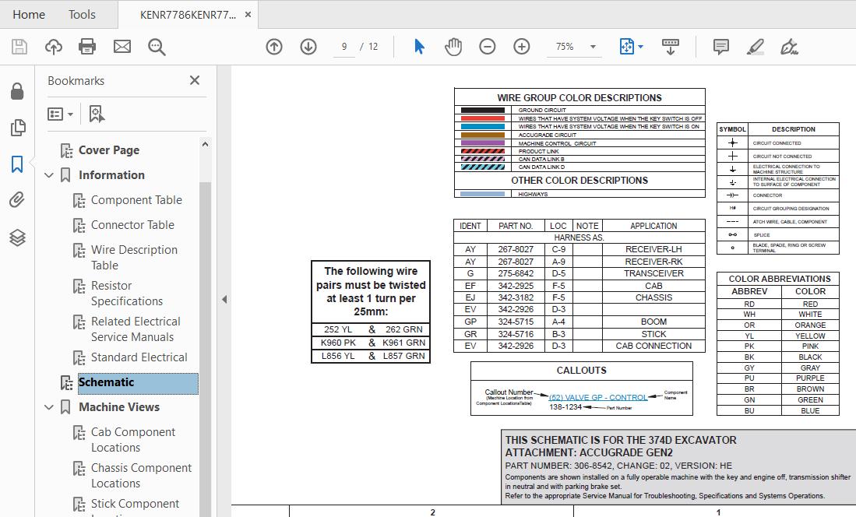Zoom out with minus icon

tap(487, 47)
